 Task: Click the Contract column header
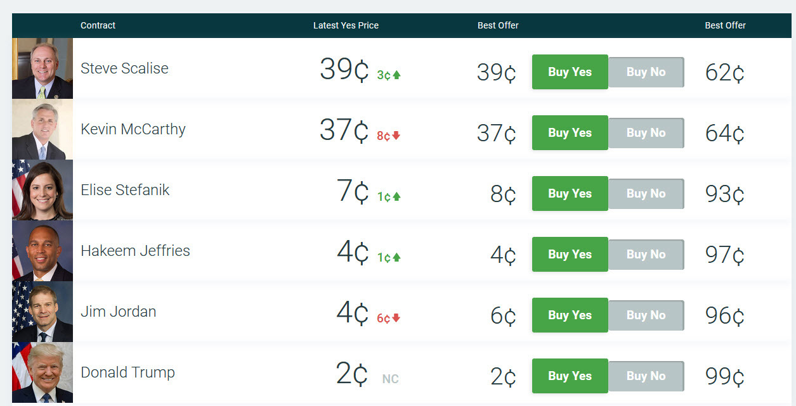point(98,25)
